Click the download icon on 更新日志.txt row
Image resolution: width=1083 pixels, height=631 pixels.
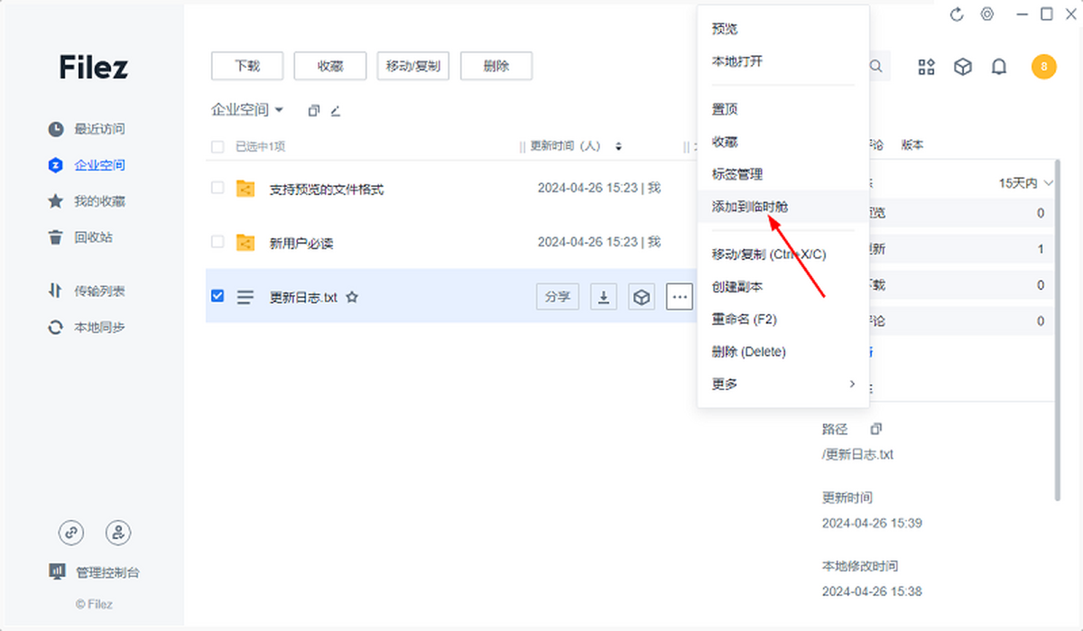click(604, 296)
